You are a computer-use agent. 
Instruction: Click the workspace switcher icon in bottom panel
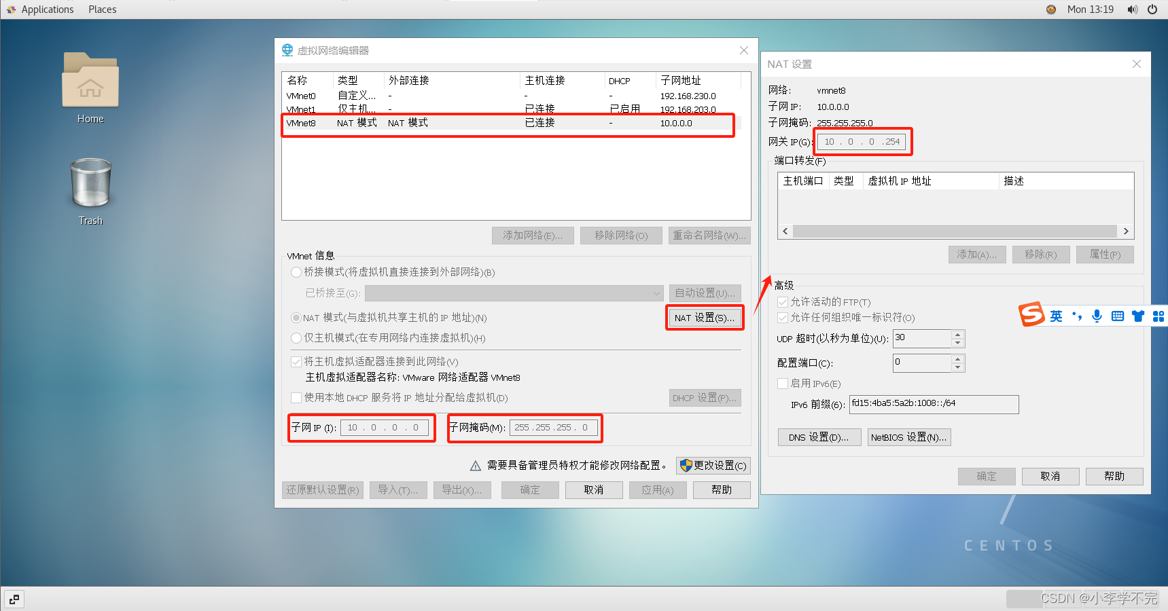(14, 599)
